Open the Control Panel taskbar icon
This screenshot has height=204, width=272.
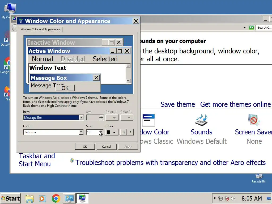pyautogui.click(x=69, y=198)
